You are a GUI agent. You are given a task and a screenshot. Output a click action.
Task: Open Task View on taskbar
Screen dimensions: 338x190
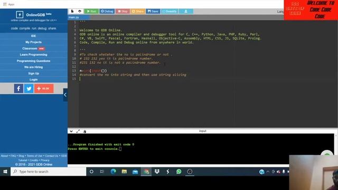pyautogui.click(x=102, y=172)
